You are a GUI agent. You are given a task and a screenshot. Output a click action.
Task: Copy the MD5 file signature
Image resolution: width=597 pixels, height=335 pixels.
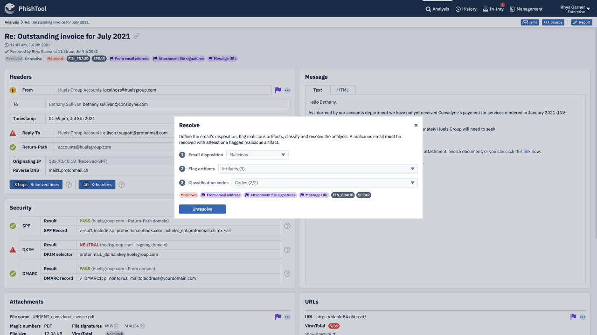point(117,326)
